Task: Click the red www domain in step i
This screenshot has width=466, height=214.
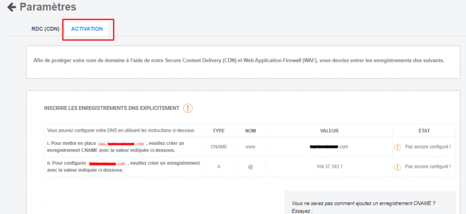Action: pos(121,144)
